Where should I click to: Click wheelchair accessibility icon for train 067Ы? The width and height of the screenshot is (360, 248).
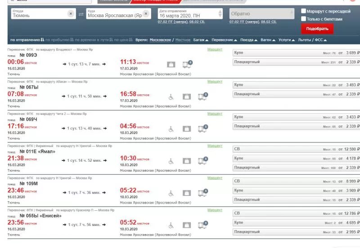coord(171,97)
